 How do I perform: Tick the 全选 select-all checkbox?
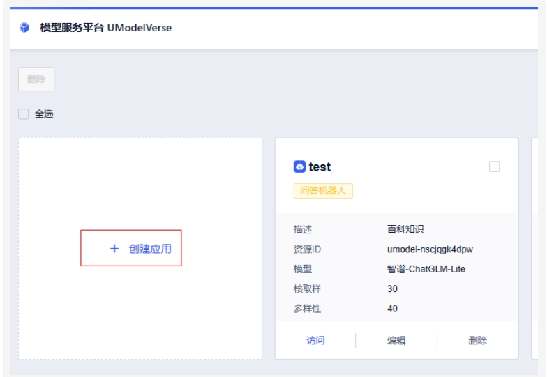[x=24, y=114]
